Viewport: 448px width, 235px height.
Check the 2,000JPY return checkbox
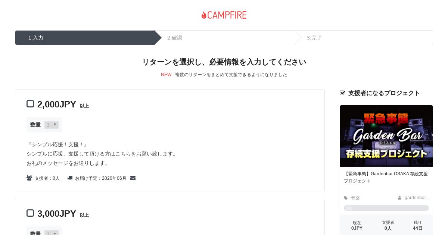click(x=30, y=104)
